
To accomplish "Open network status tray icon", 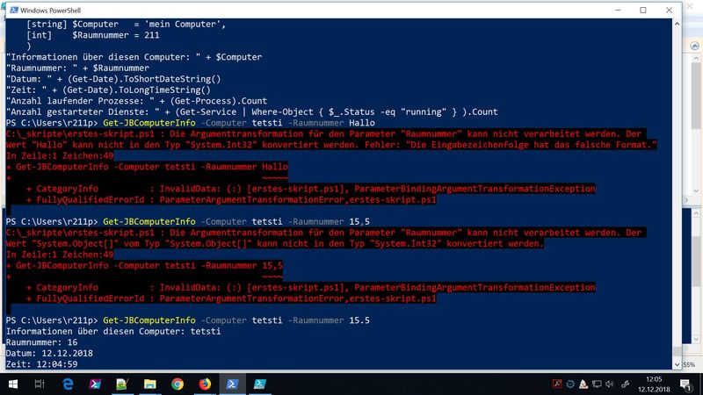I will pos(597,384).
